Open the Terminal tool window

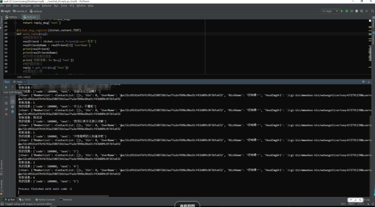(x=66, y=199)
